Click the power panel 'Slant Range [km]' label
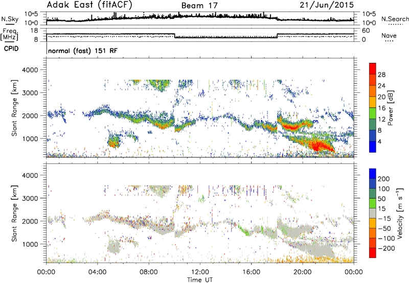409x283 pixels. 14,108
